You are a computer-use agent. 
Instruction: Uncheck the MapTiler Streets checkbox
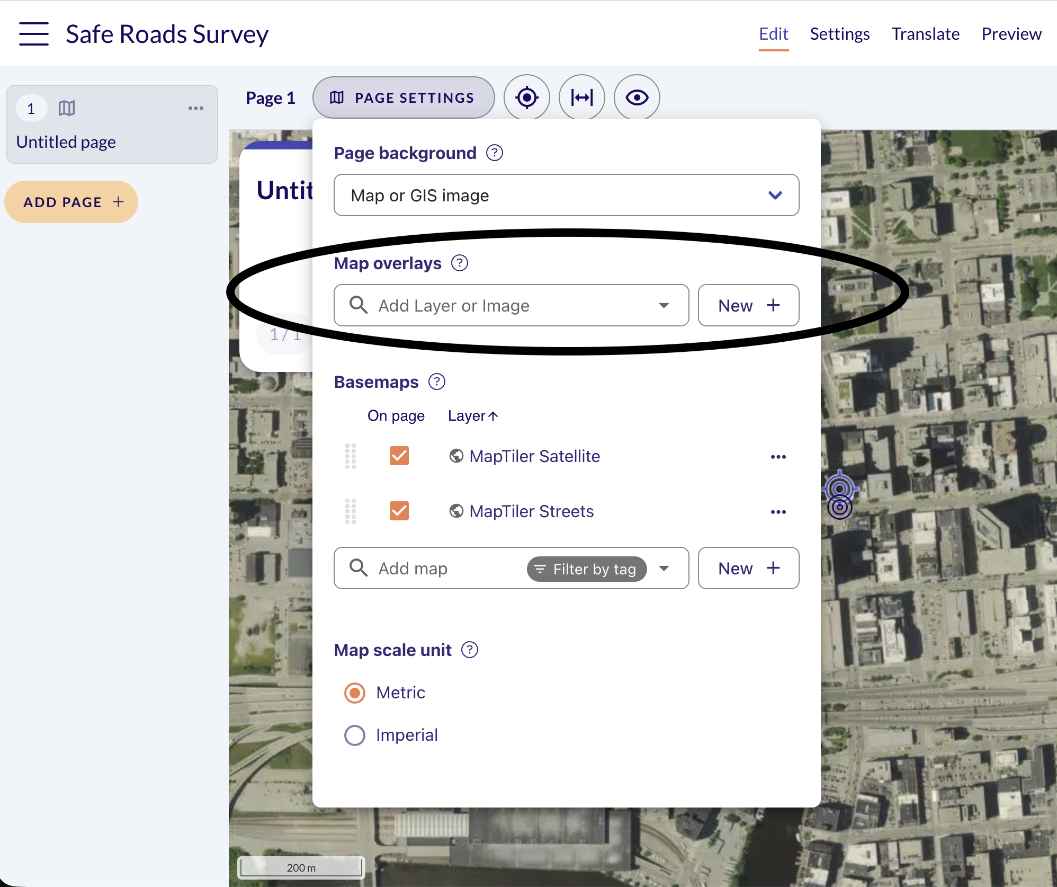399,511
